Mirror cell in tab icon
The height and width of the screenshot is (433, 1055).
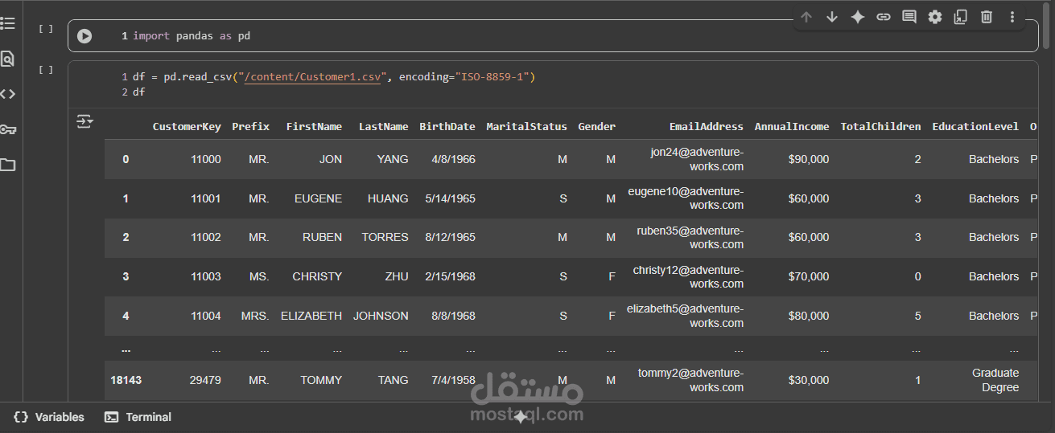point(961,17)
